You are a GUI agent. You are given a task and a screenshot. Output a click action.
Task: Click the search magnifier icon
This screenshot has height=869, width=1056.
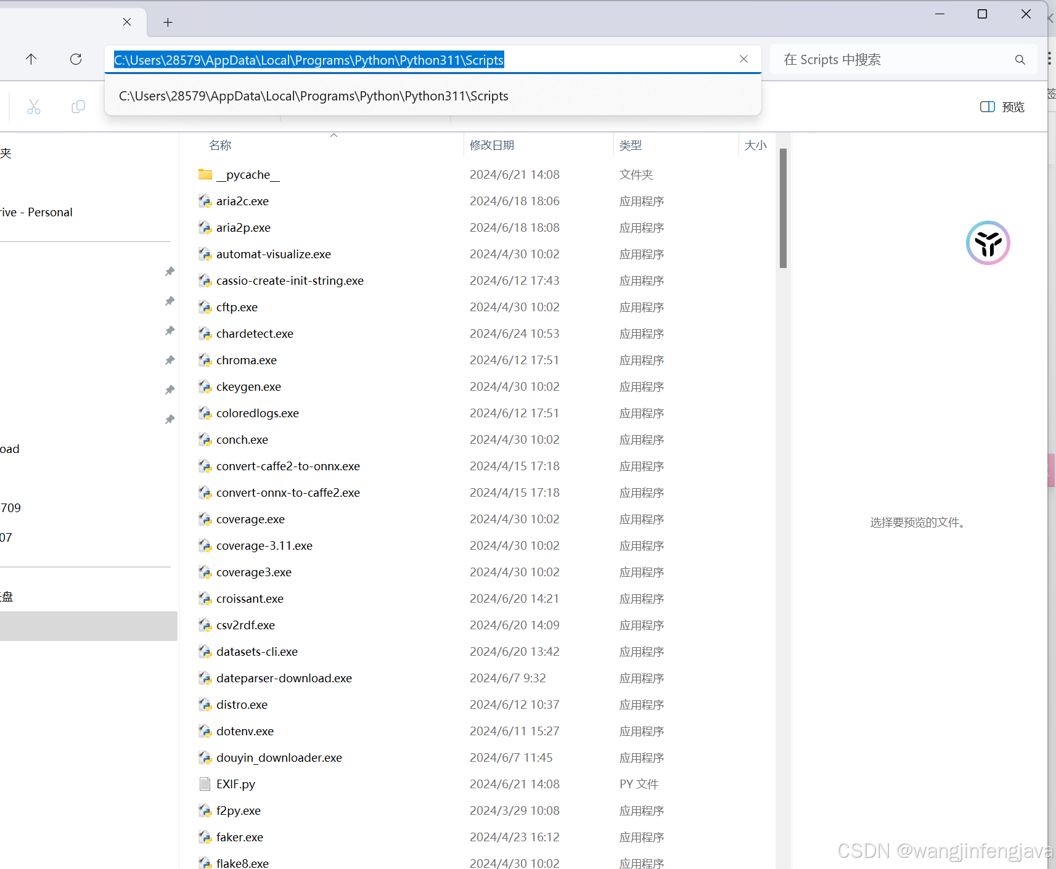(x=1020, y=60)
